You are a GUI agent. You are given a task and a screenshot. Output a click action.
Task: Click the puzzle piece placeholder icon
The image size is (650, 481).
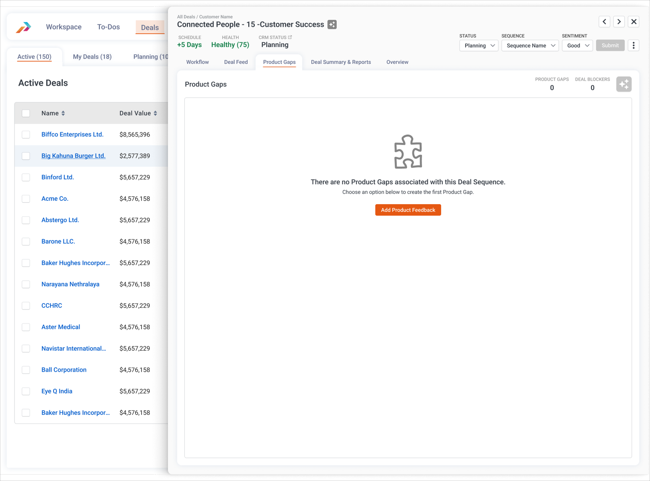[408, 151]
